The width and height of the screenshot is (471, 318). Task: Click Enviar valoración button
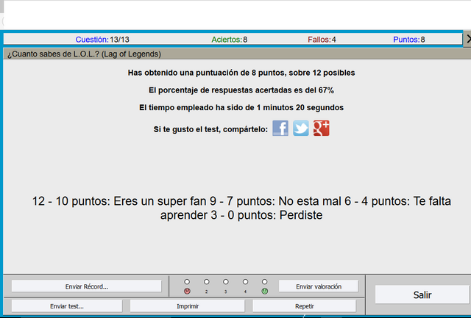coord(319,286)
